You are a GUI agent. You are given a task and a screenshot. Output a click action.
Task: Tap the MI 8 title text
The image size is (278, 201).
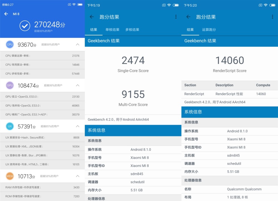16,14
